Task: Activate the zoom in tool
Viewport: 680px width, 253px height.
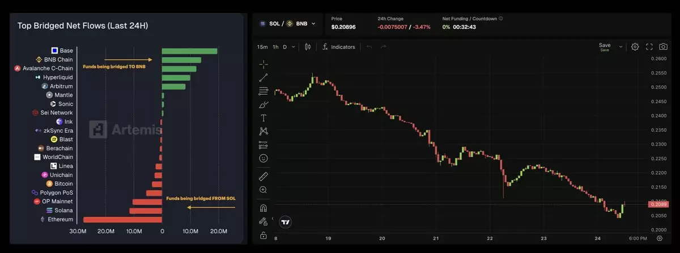Action: 263,190
